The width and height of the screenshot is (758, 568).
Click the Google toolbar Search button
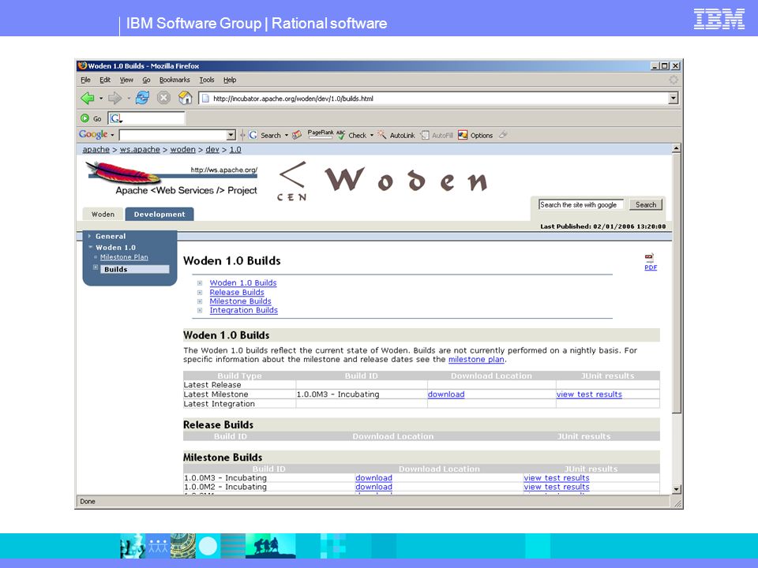265,135
